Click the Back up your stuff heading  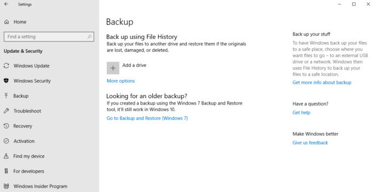[x=311, y=34]
